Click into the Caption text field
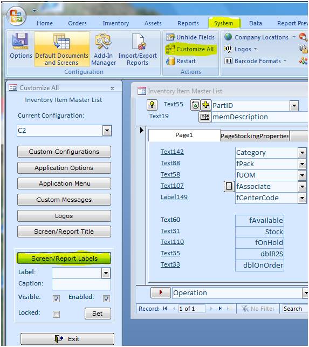 point(81,284)
